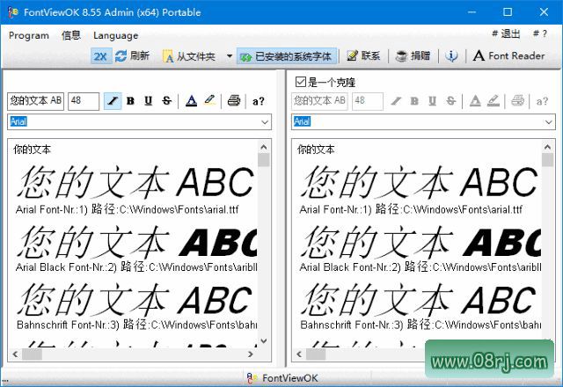Apply bold formatting in left pane

pyautogui.click(x=130, y=101)
